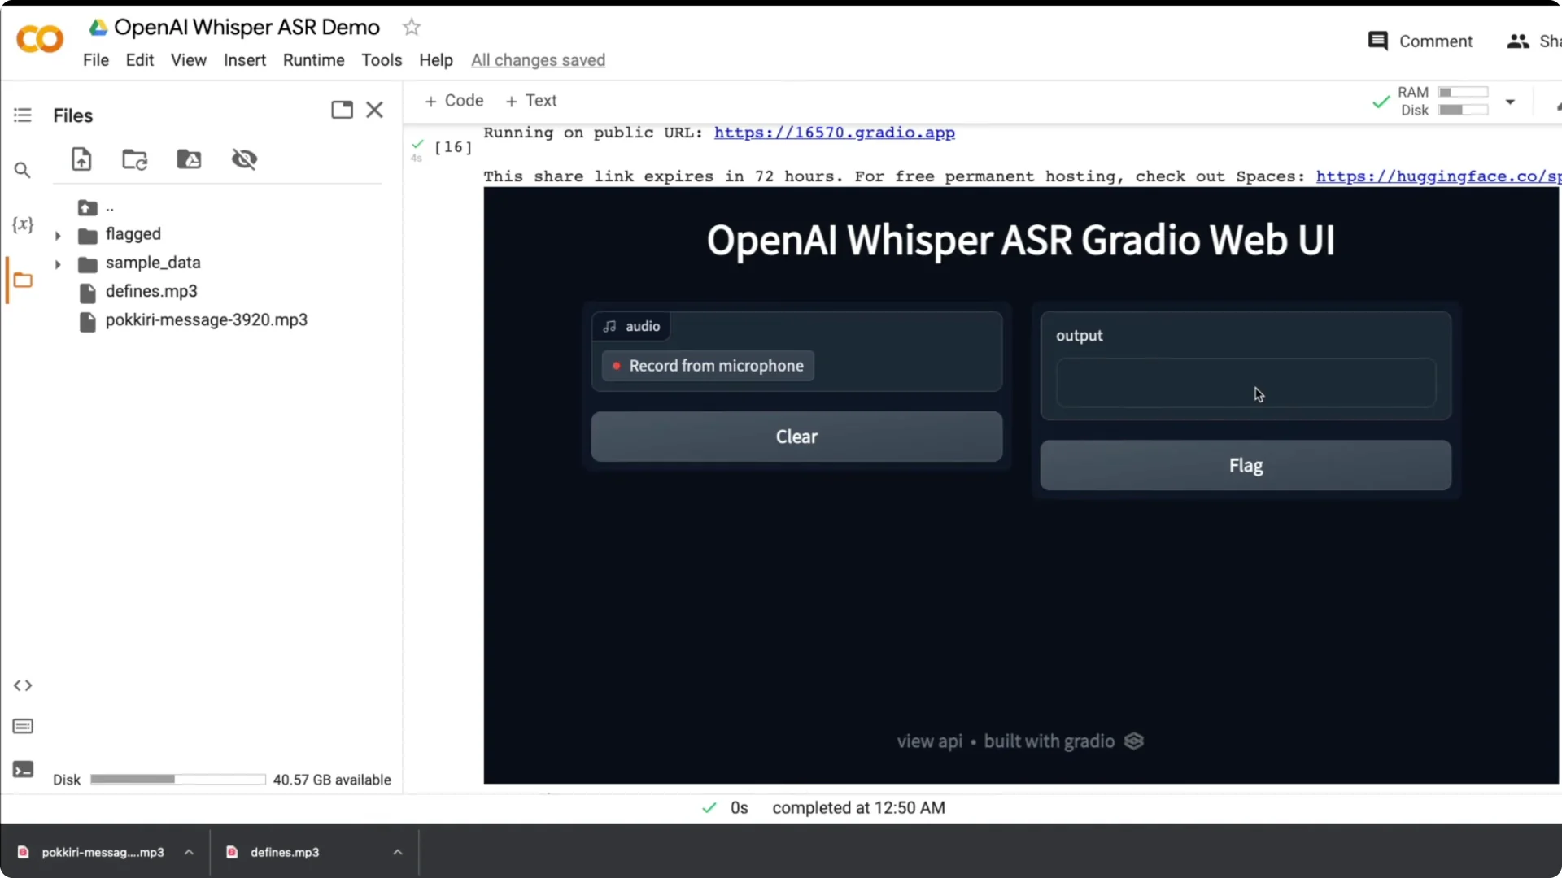1562x878 pixels.
Task: Open file search in the Files panel
Action: pos(22,170)
